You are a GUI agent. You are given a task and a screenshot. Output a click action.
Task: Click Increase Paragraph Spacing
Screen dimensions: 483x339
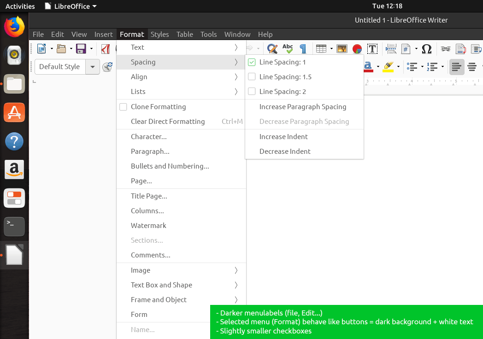click(304, 107)
